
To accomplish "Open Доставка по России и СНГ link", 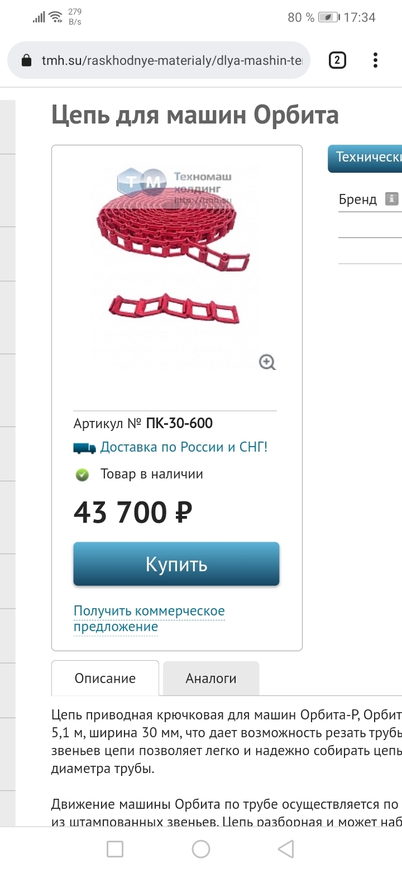I will coord(184,447).
